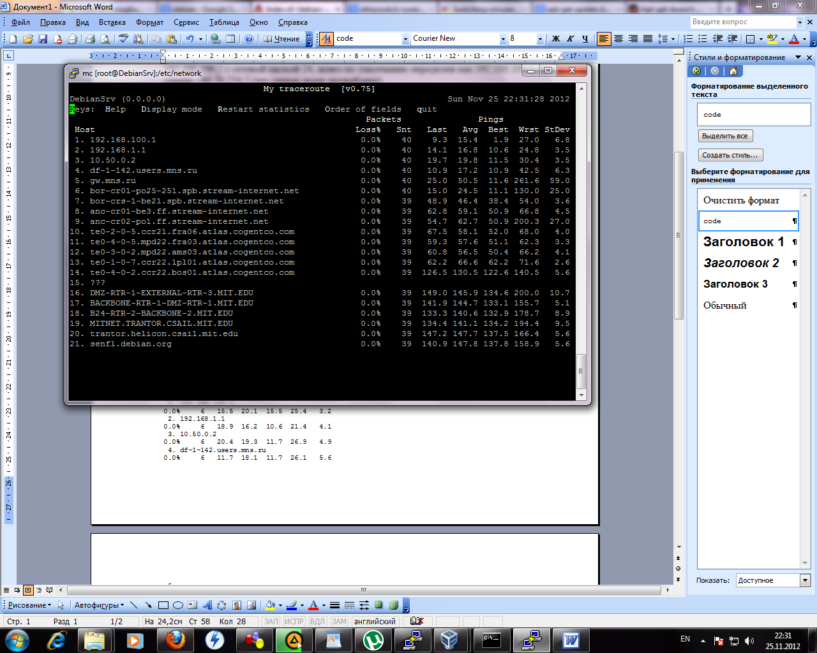The width and height of the screenshot is (817, 653).
Task: Open Undo history dropdown arrow
Action: (x=200, y=39)
